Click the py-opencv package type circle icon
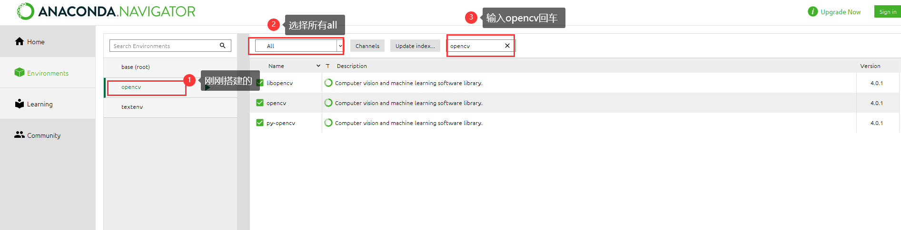The width and height of the screenshot is (901, 230). [328, 123]
